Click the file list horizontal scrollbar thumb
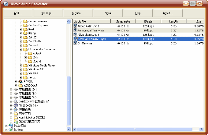Viewport: 208px width, 135px height. (x=134, y=129)
